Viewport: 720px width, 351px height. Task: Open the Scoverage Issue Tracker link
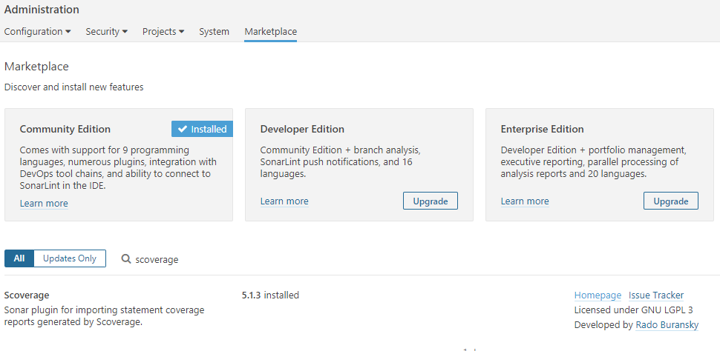coord(656,295)
